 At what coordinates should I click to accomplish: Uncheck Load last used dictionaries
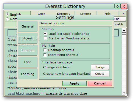click(45, 34)
